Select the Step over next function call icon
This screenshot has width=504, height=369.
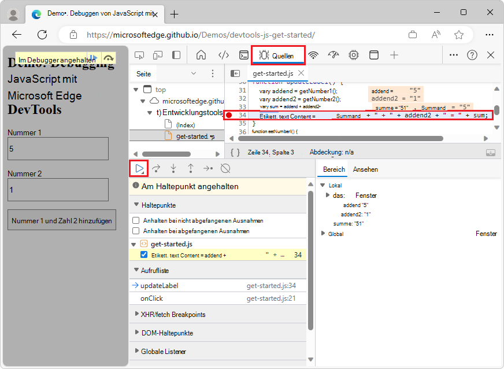(x=155, y=168)
